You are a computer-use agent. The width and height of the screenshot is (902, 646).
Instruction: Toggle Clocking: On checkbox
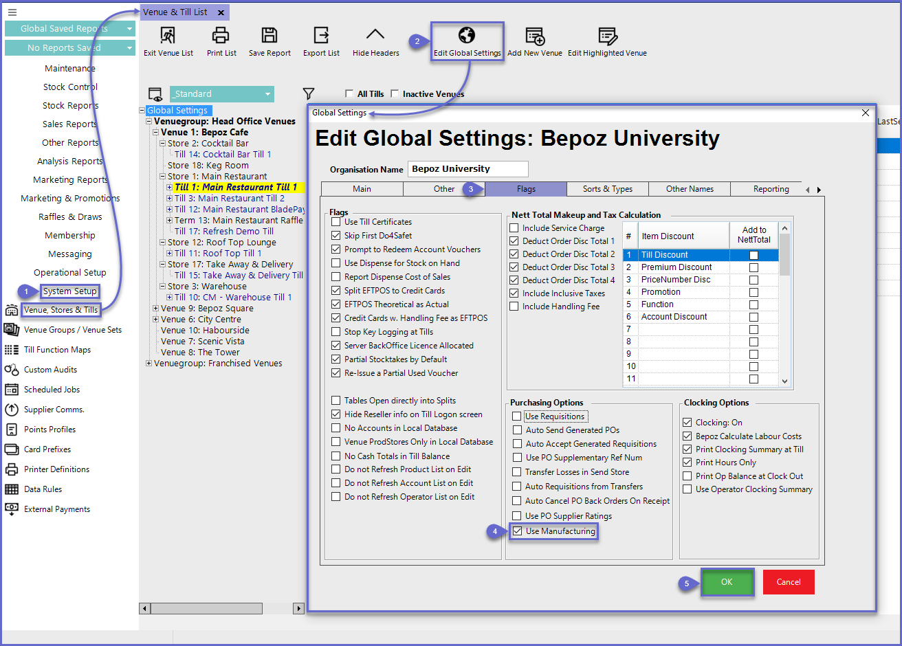coord(687,423)
